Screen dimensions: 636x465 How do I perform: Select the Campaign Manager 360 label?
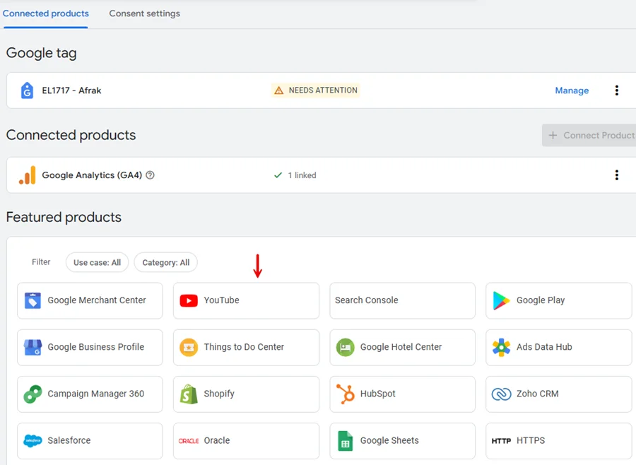point(95,394)
